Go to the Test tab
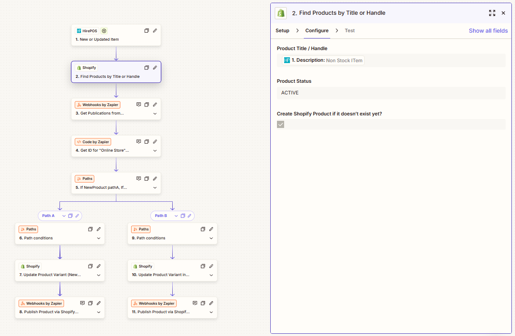This screenshot has width=515, height=336. [350, 30]
